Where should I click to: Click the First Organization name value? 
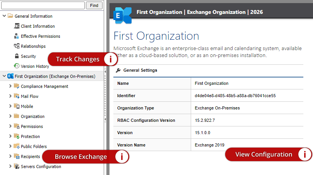pyautogui.click(x=212, y=83)
